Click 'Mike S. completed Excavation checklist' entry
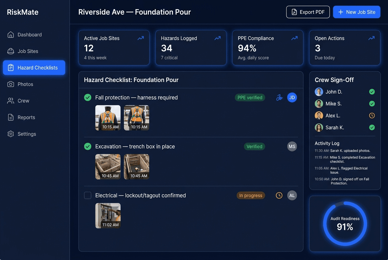This screenshot has height=260, width=388. [x=345, y=159]
